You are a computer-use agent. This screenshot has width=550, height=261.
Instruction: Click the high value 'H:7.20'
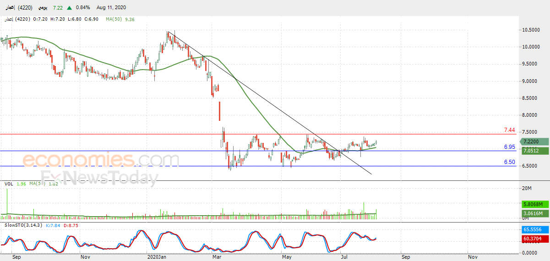(57, 19)
